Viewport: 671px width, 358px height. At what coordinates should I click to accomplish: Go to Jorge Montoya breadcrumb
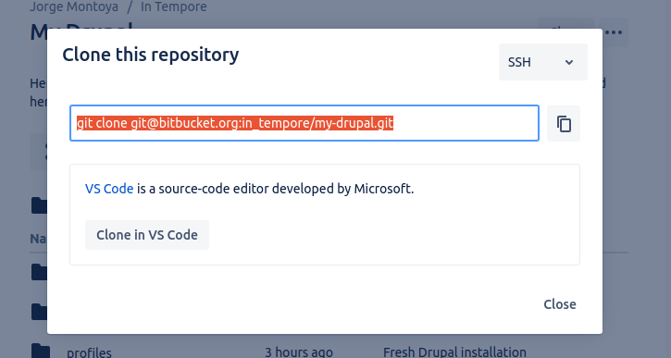pyautogui.click(x=74, y=6)
